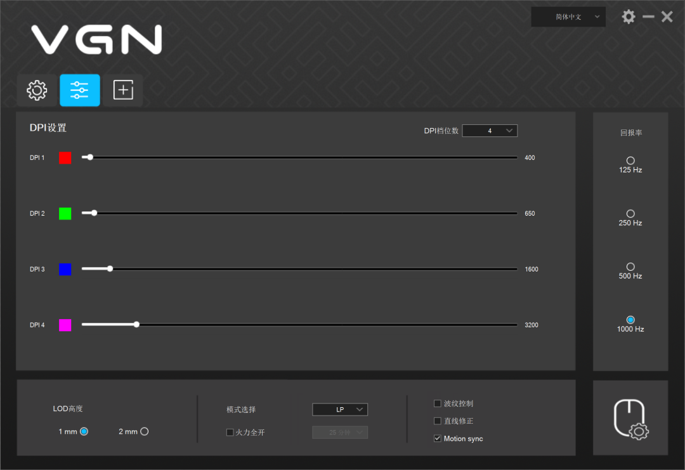Click the LOD高度 label
This screenshot has width=685, height=470.
(x=68, y=409)
